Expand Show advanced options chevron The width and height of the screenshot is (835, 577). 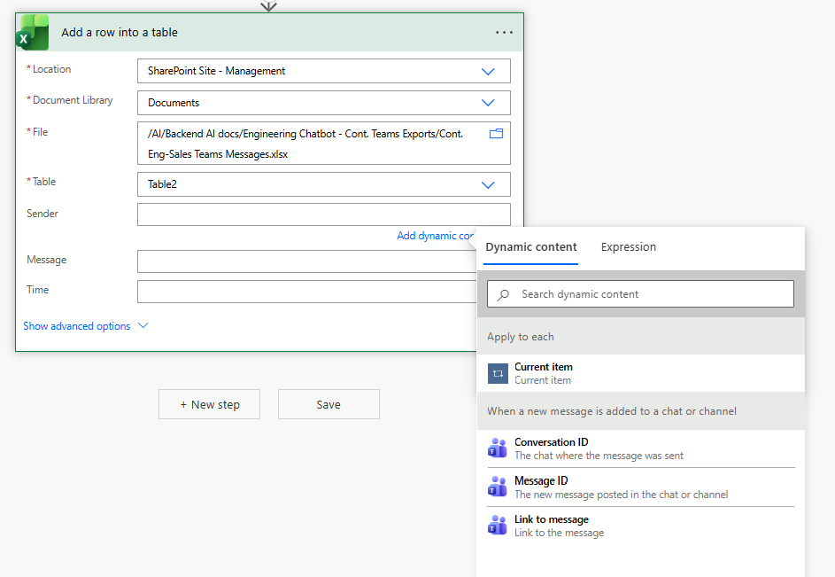click(143, 325)
